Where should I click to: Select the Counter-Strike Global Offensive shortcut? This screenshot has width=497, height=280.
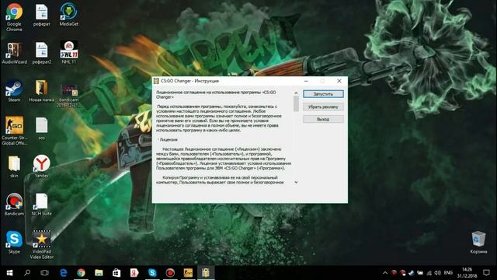[14, 131]
